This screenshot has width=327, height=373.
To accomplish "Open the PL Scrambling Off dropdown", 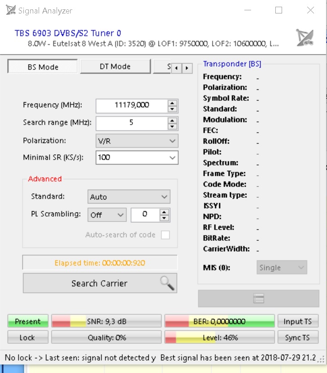I will click(x=107, y=215).
